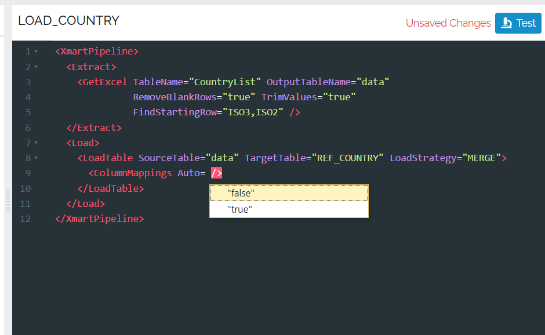
Task: Click FindStartingRow attribute on line 5
Action: [x=175, y=112]
